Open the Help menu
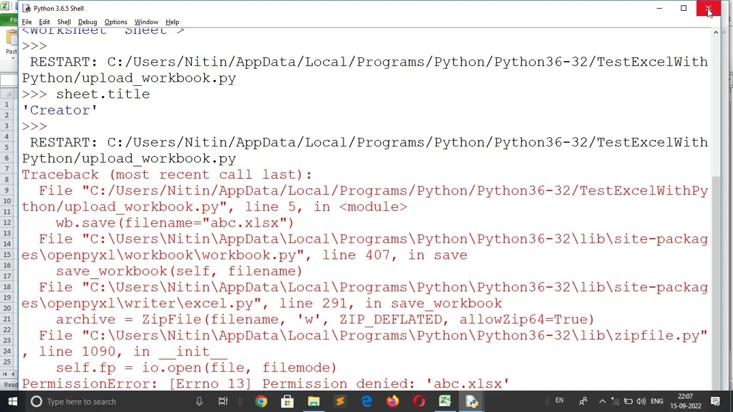 (172, 22)
